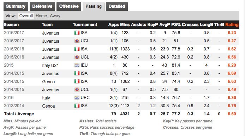Select the Away view option

pyautogui.click(x=55, y=16)
